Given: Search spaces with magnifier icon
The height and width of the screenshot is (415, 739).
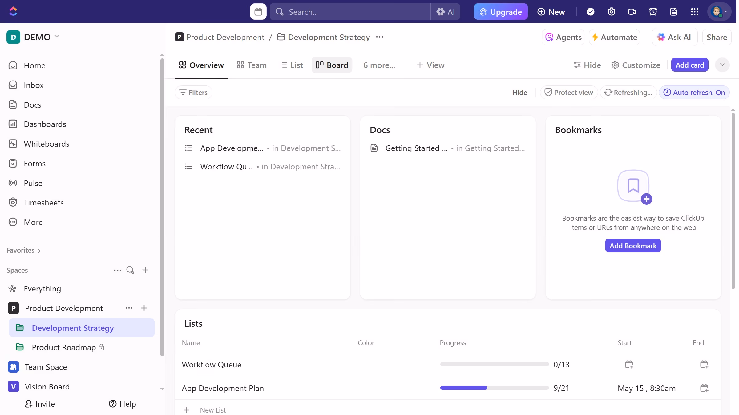Looking at the screenshot, I should [x=130, y=270].
